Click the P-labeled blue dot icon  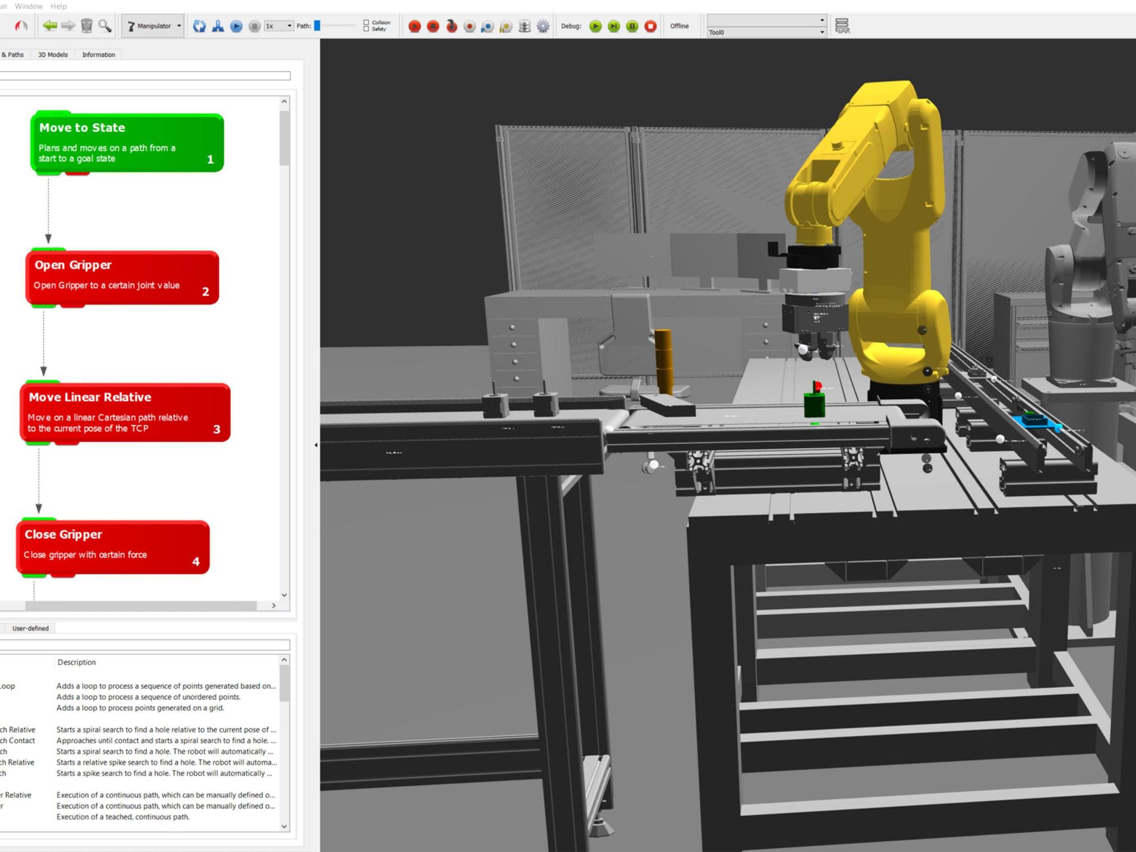click(487, 26)
